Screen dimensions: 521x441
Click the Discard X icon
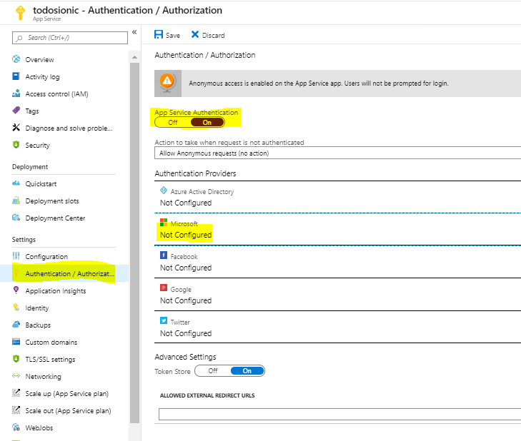pyautogui.click(x=195, y=34)
